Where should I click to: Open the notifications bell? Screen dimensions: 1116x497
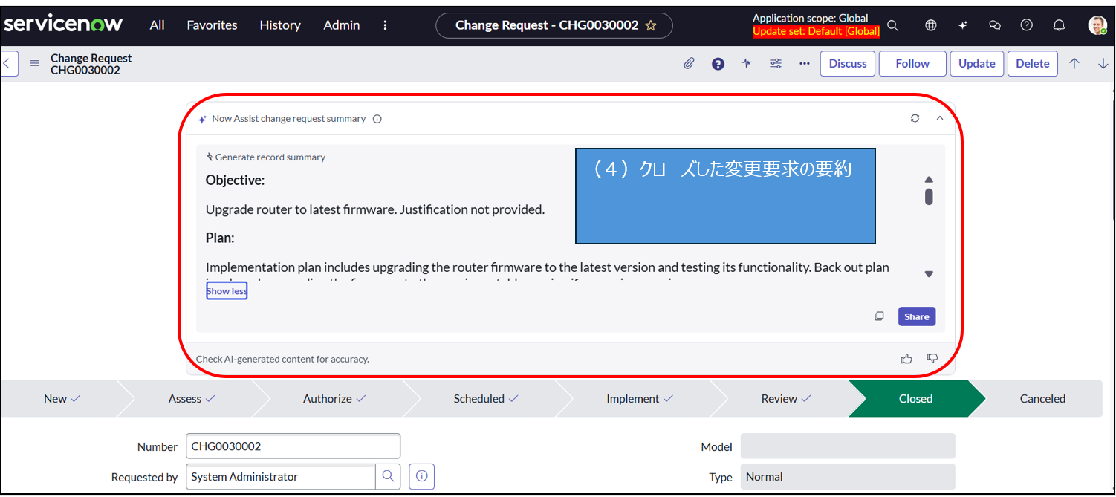(x=1060, y=25)
